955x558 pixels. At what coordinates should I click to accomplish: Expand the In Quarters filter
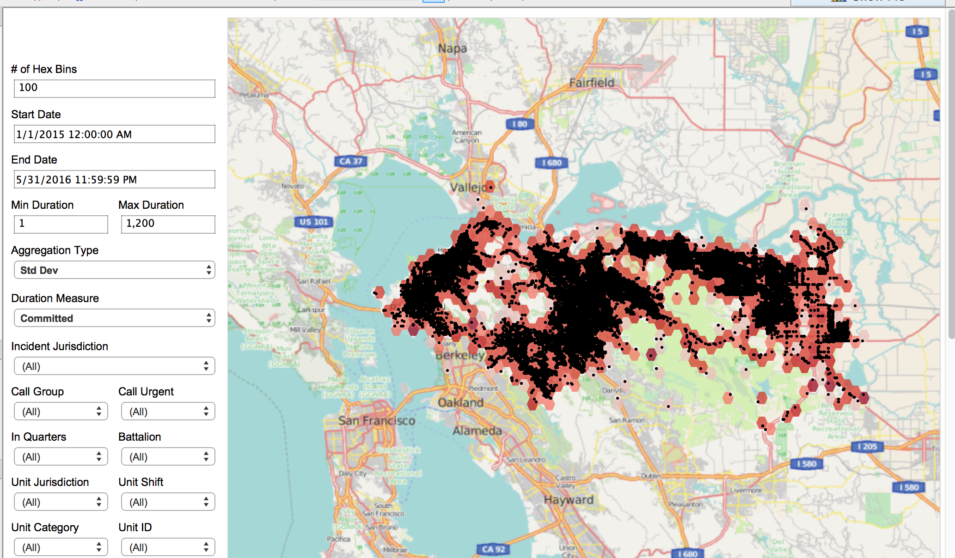(61, 457)
